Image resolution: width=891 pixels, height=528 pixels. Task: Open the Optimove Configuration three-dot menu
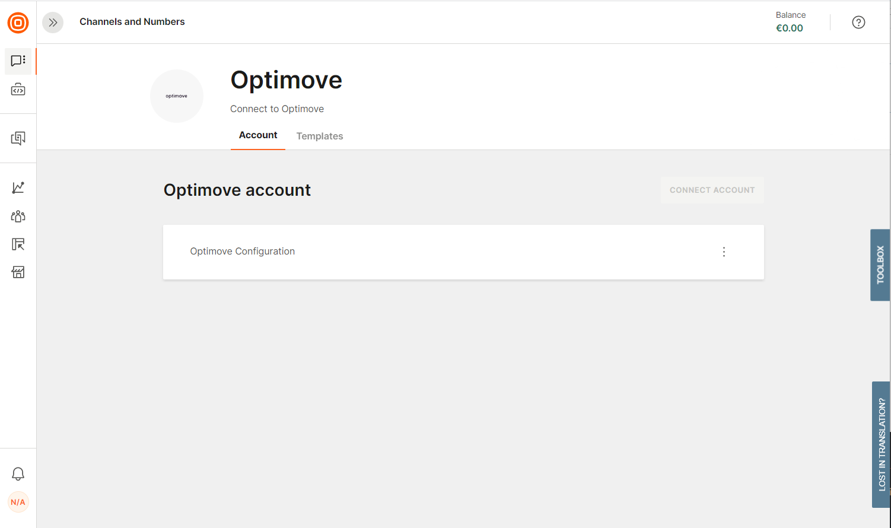[724, 252]
